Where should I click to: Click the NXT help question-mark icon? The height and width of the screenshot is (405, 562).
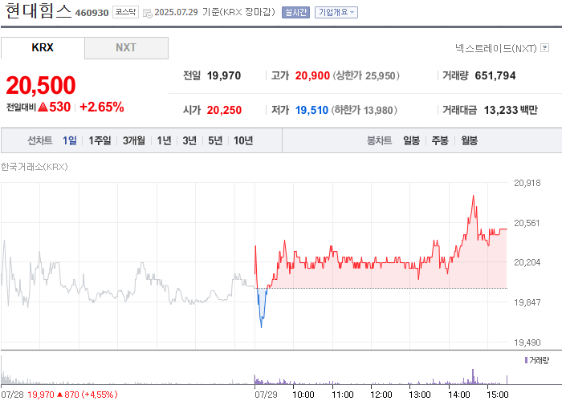tap(545, 47)
